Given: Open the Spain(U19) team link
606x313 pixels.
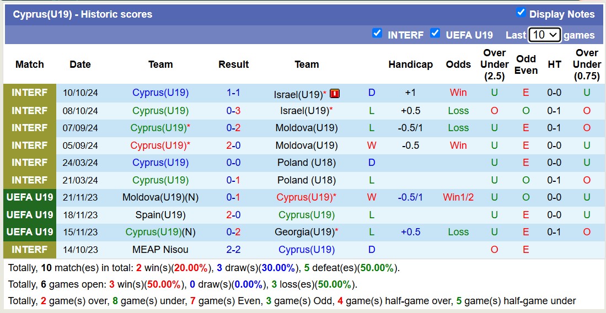Looking at the screenshot, I should pyautogui.click(x=160, y=215).
